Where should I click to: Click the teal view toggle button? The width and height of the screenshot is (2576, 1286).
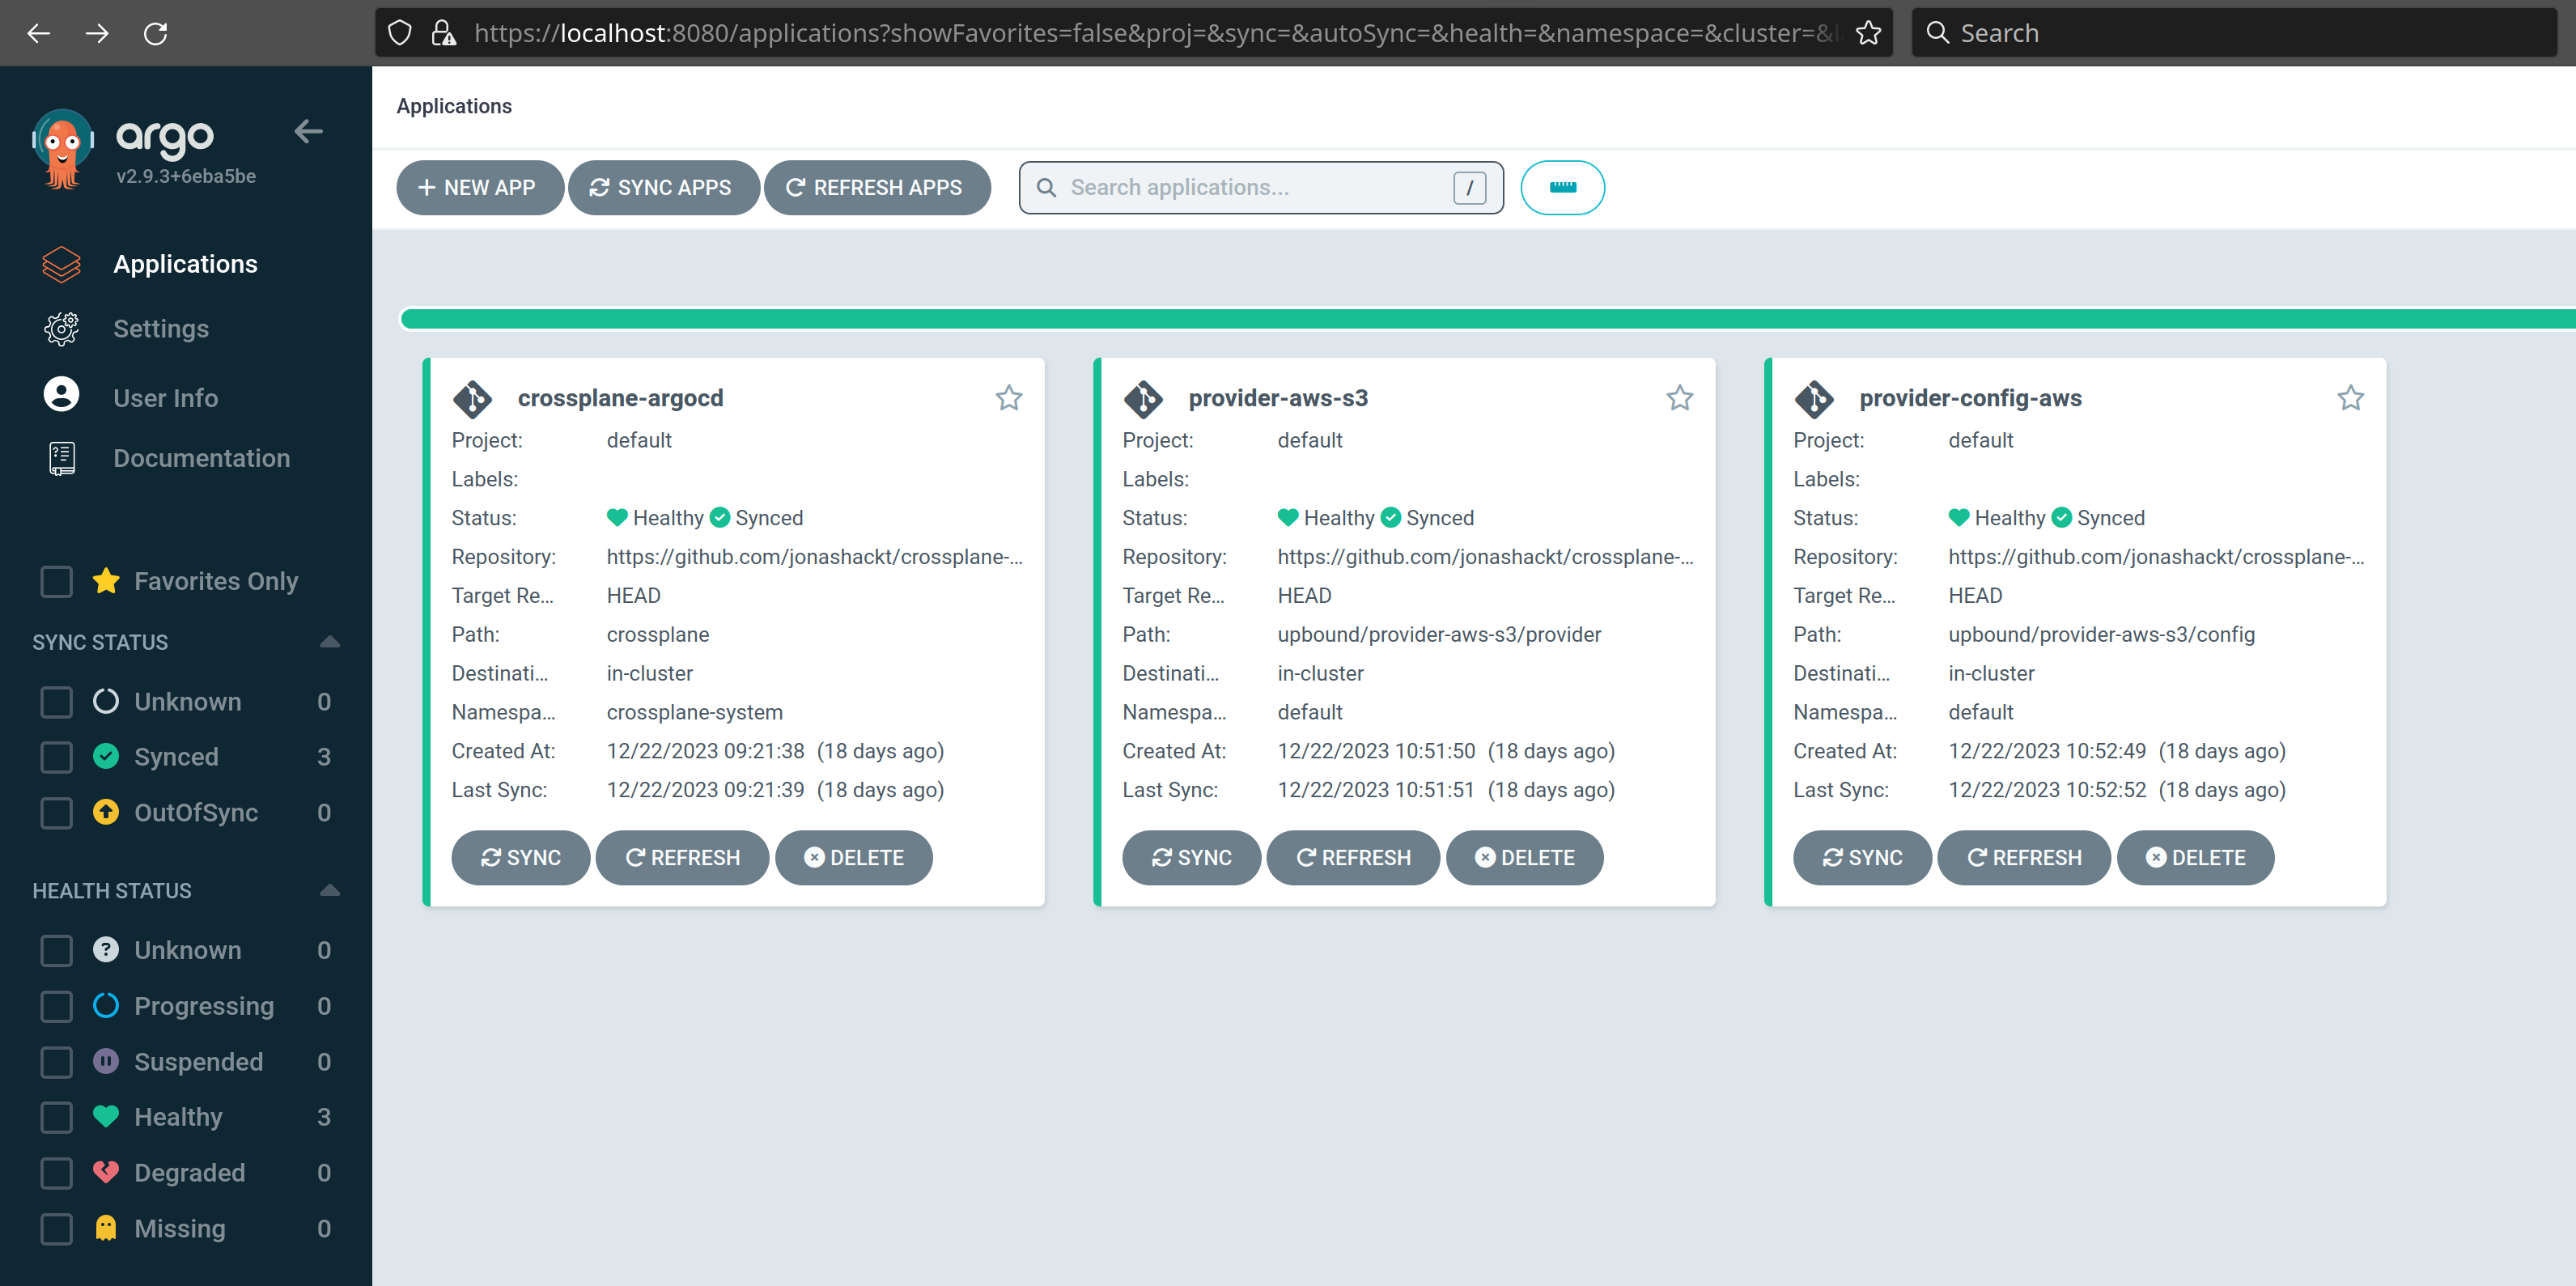(1562, 187)
